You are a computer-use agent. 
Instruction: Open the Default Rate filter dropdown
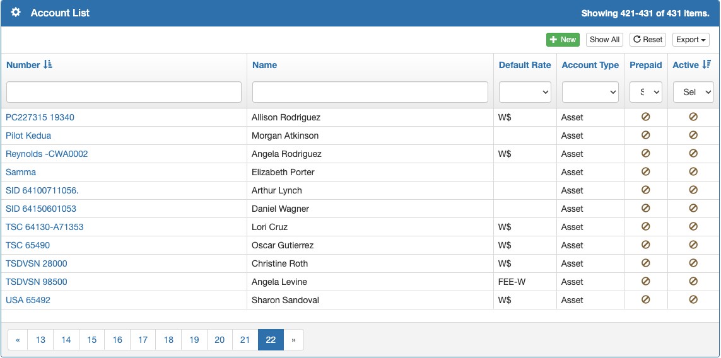tap(525, 92)
